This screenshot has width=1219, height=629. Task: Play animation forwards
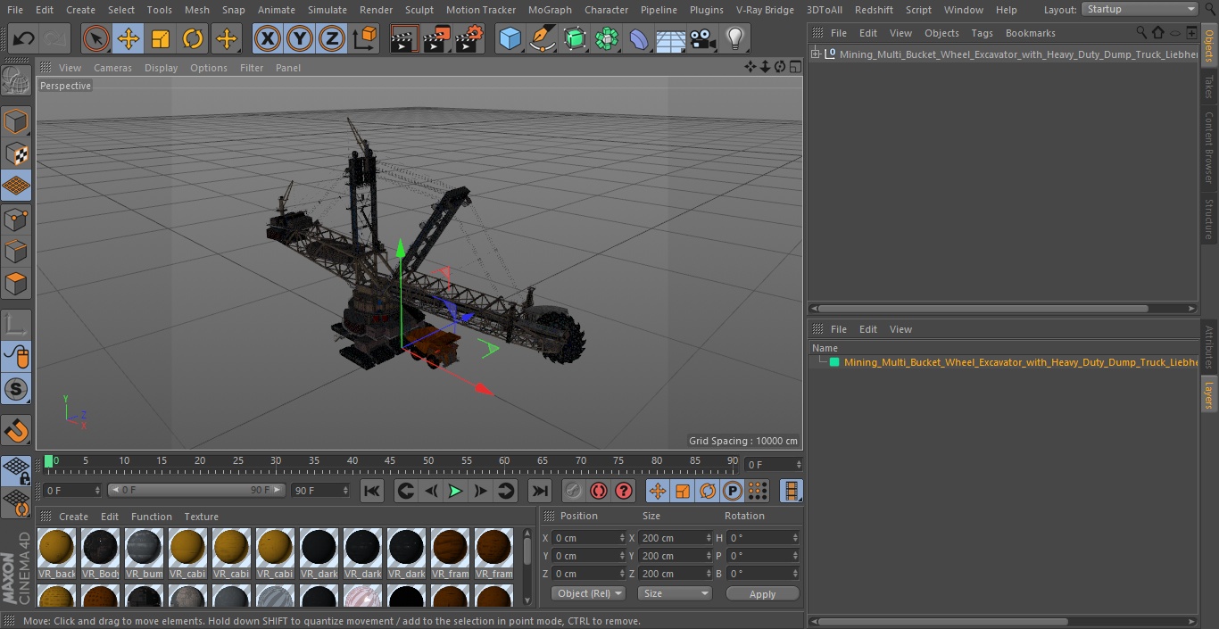tap(455, 491)
